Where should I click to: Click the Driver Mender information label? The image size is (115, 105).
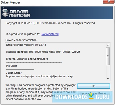pos(21,40)
